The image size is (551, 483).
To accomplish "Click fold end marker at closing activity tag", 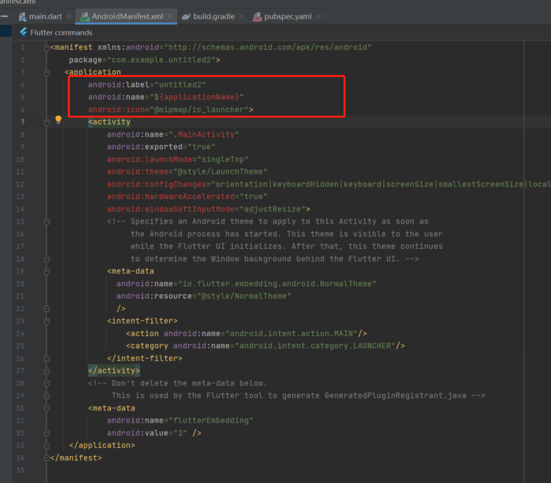I will [47, 371].
